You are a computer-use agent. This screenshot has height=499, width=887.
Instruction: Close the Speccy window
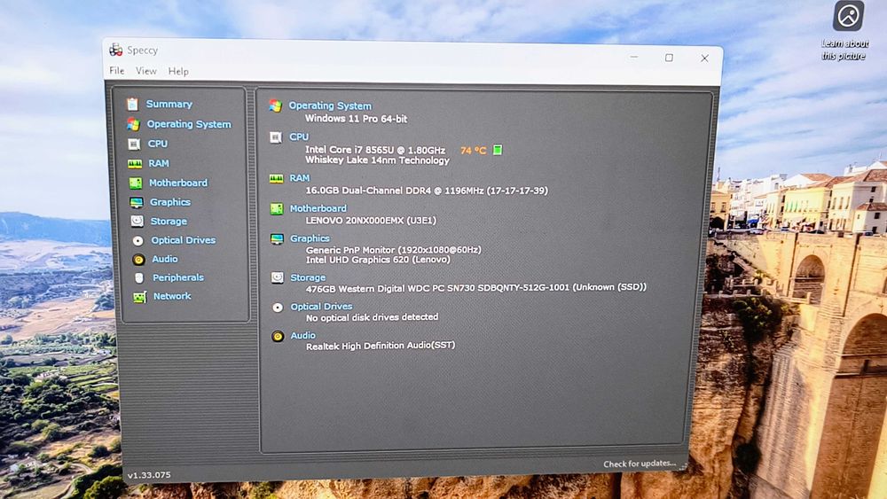(x=705, y=58)
